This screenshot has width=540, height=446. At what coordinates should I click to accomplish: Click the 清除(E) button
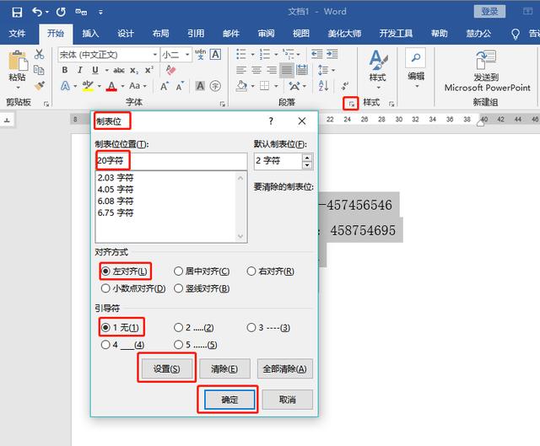[224, 368]
